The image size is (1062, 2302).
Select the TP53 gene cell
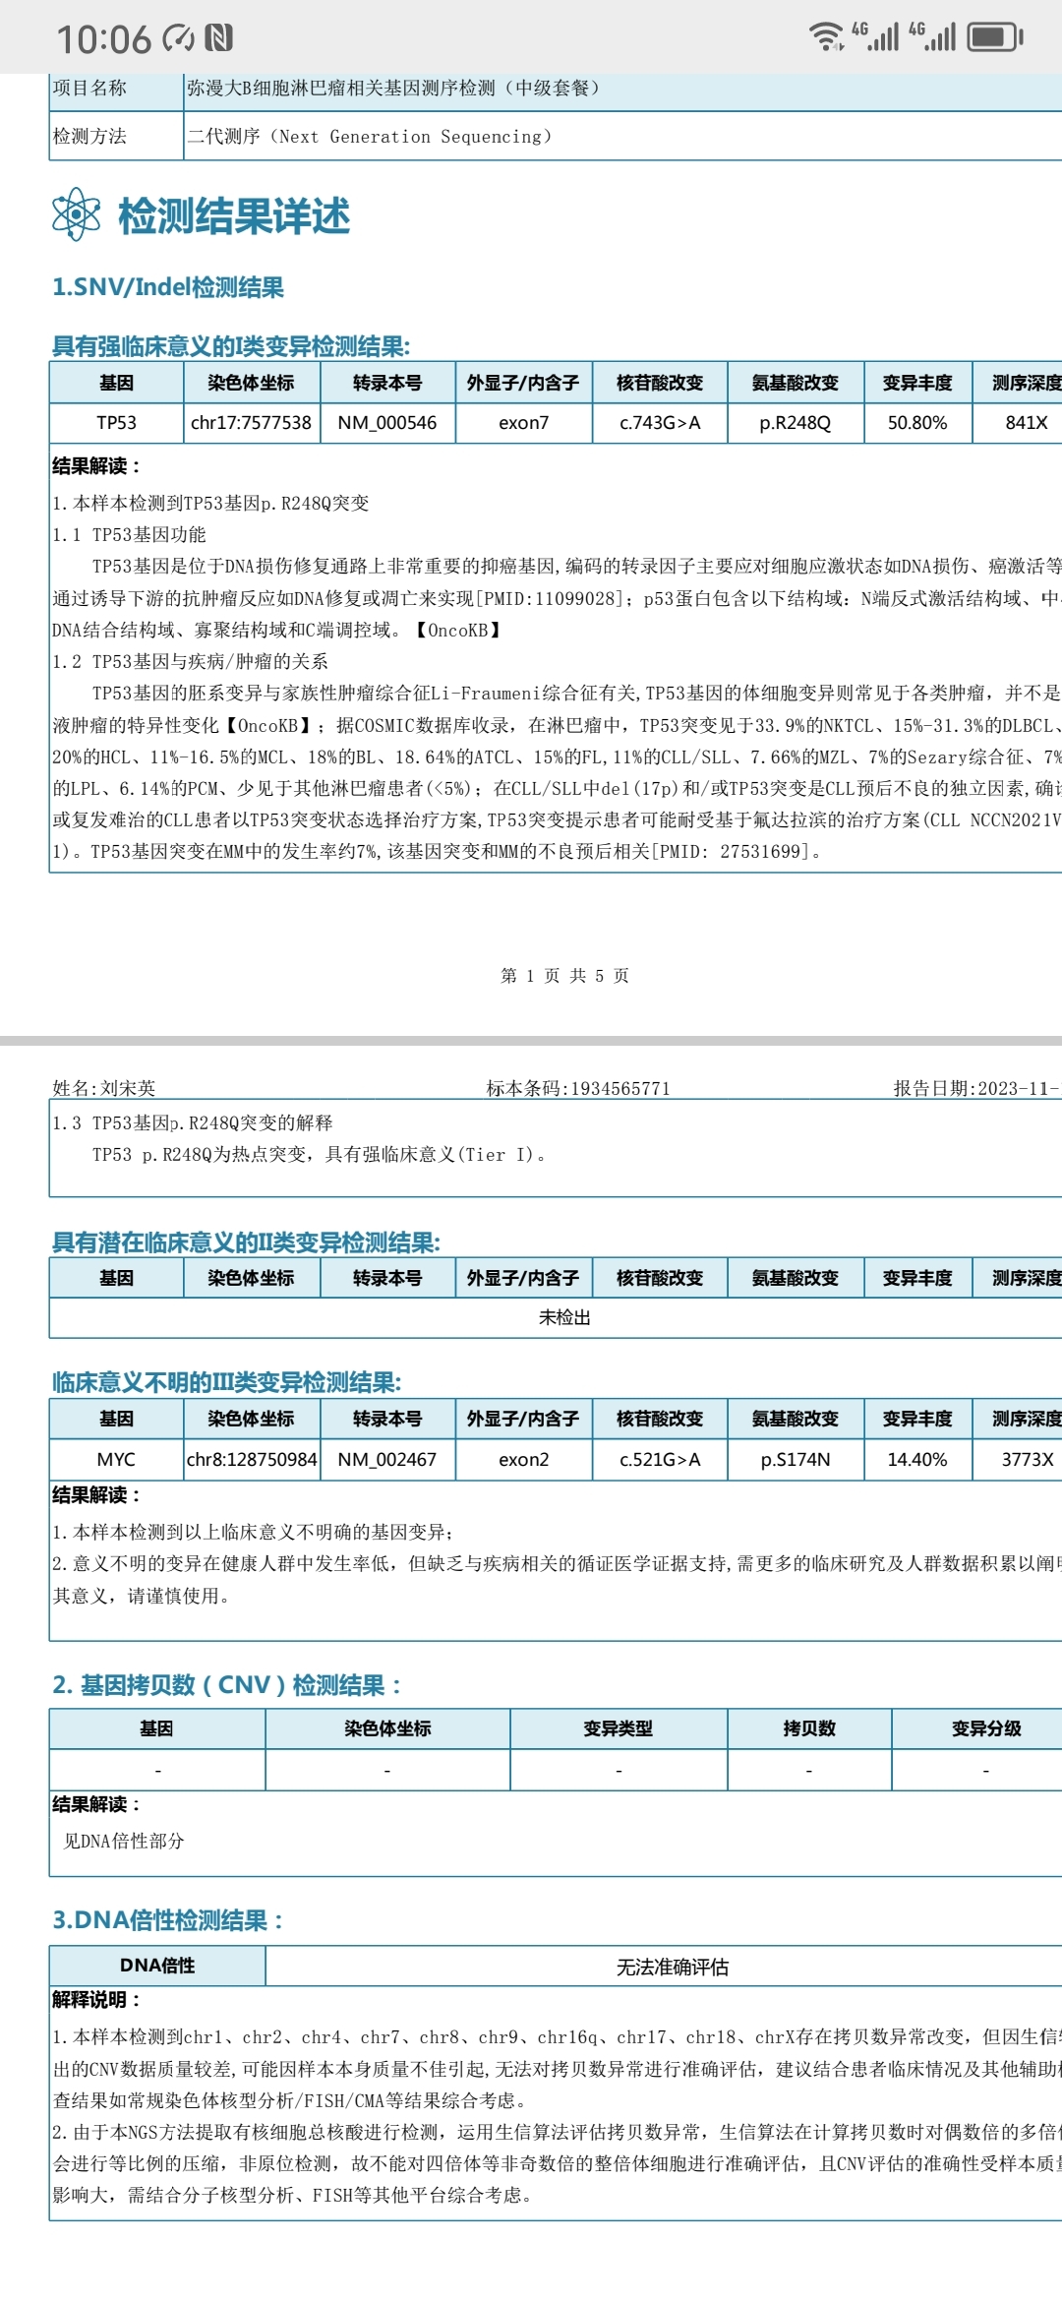pyautogui.click(x=116, y=423)
